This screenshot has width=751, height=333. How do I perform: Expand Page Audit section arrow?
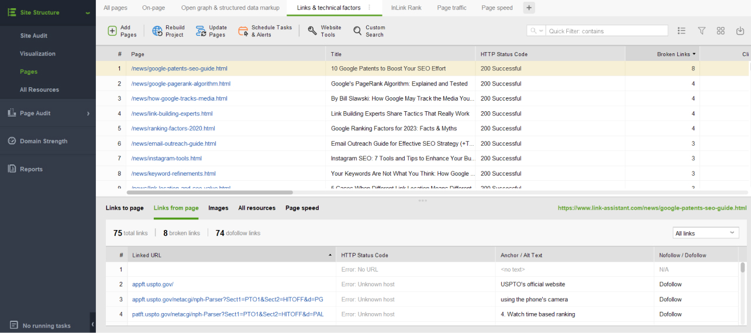88,114
